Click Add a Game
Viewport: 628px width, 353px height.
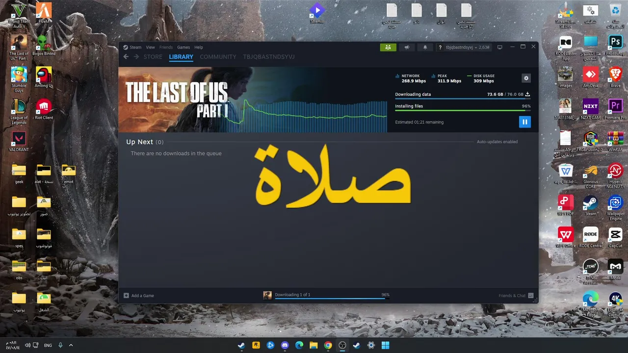pyautogui.click(x=139, y=296)
